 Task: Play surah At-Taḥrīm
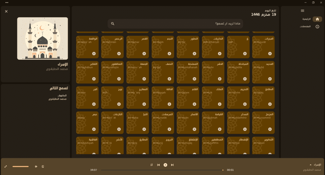[x=245, y=104]
